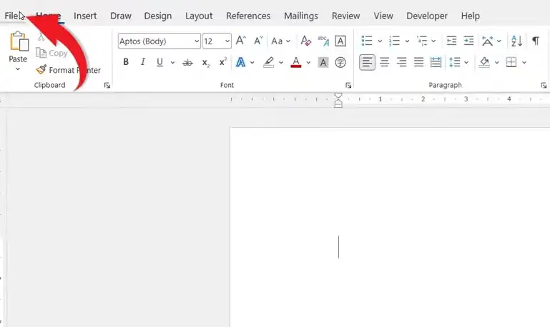Image resolution: width=550 pixels, height=327 pixels.
Task: Select Justify alignment
Action: [x=419, y=62]
